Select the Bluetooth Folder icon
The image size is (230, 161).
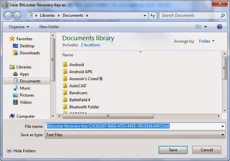coord(65,107)
